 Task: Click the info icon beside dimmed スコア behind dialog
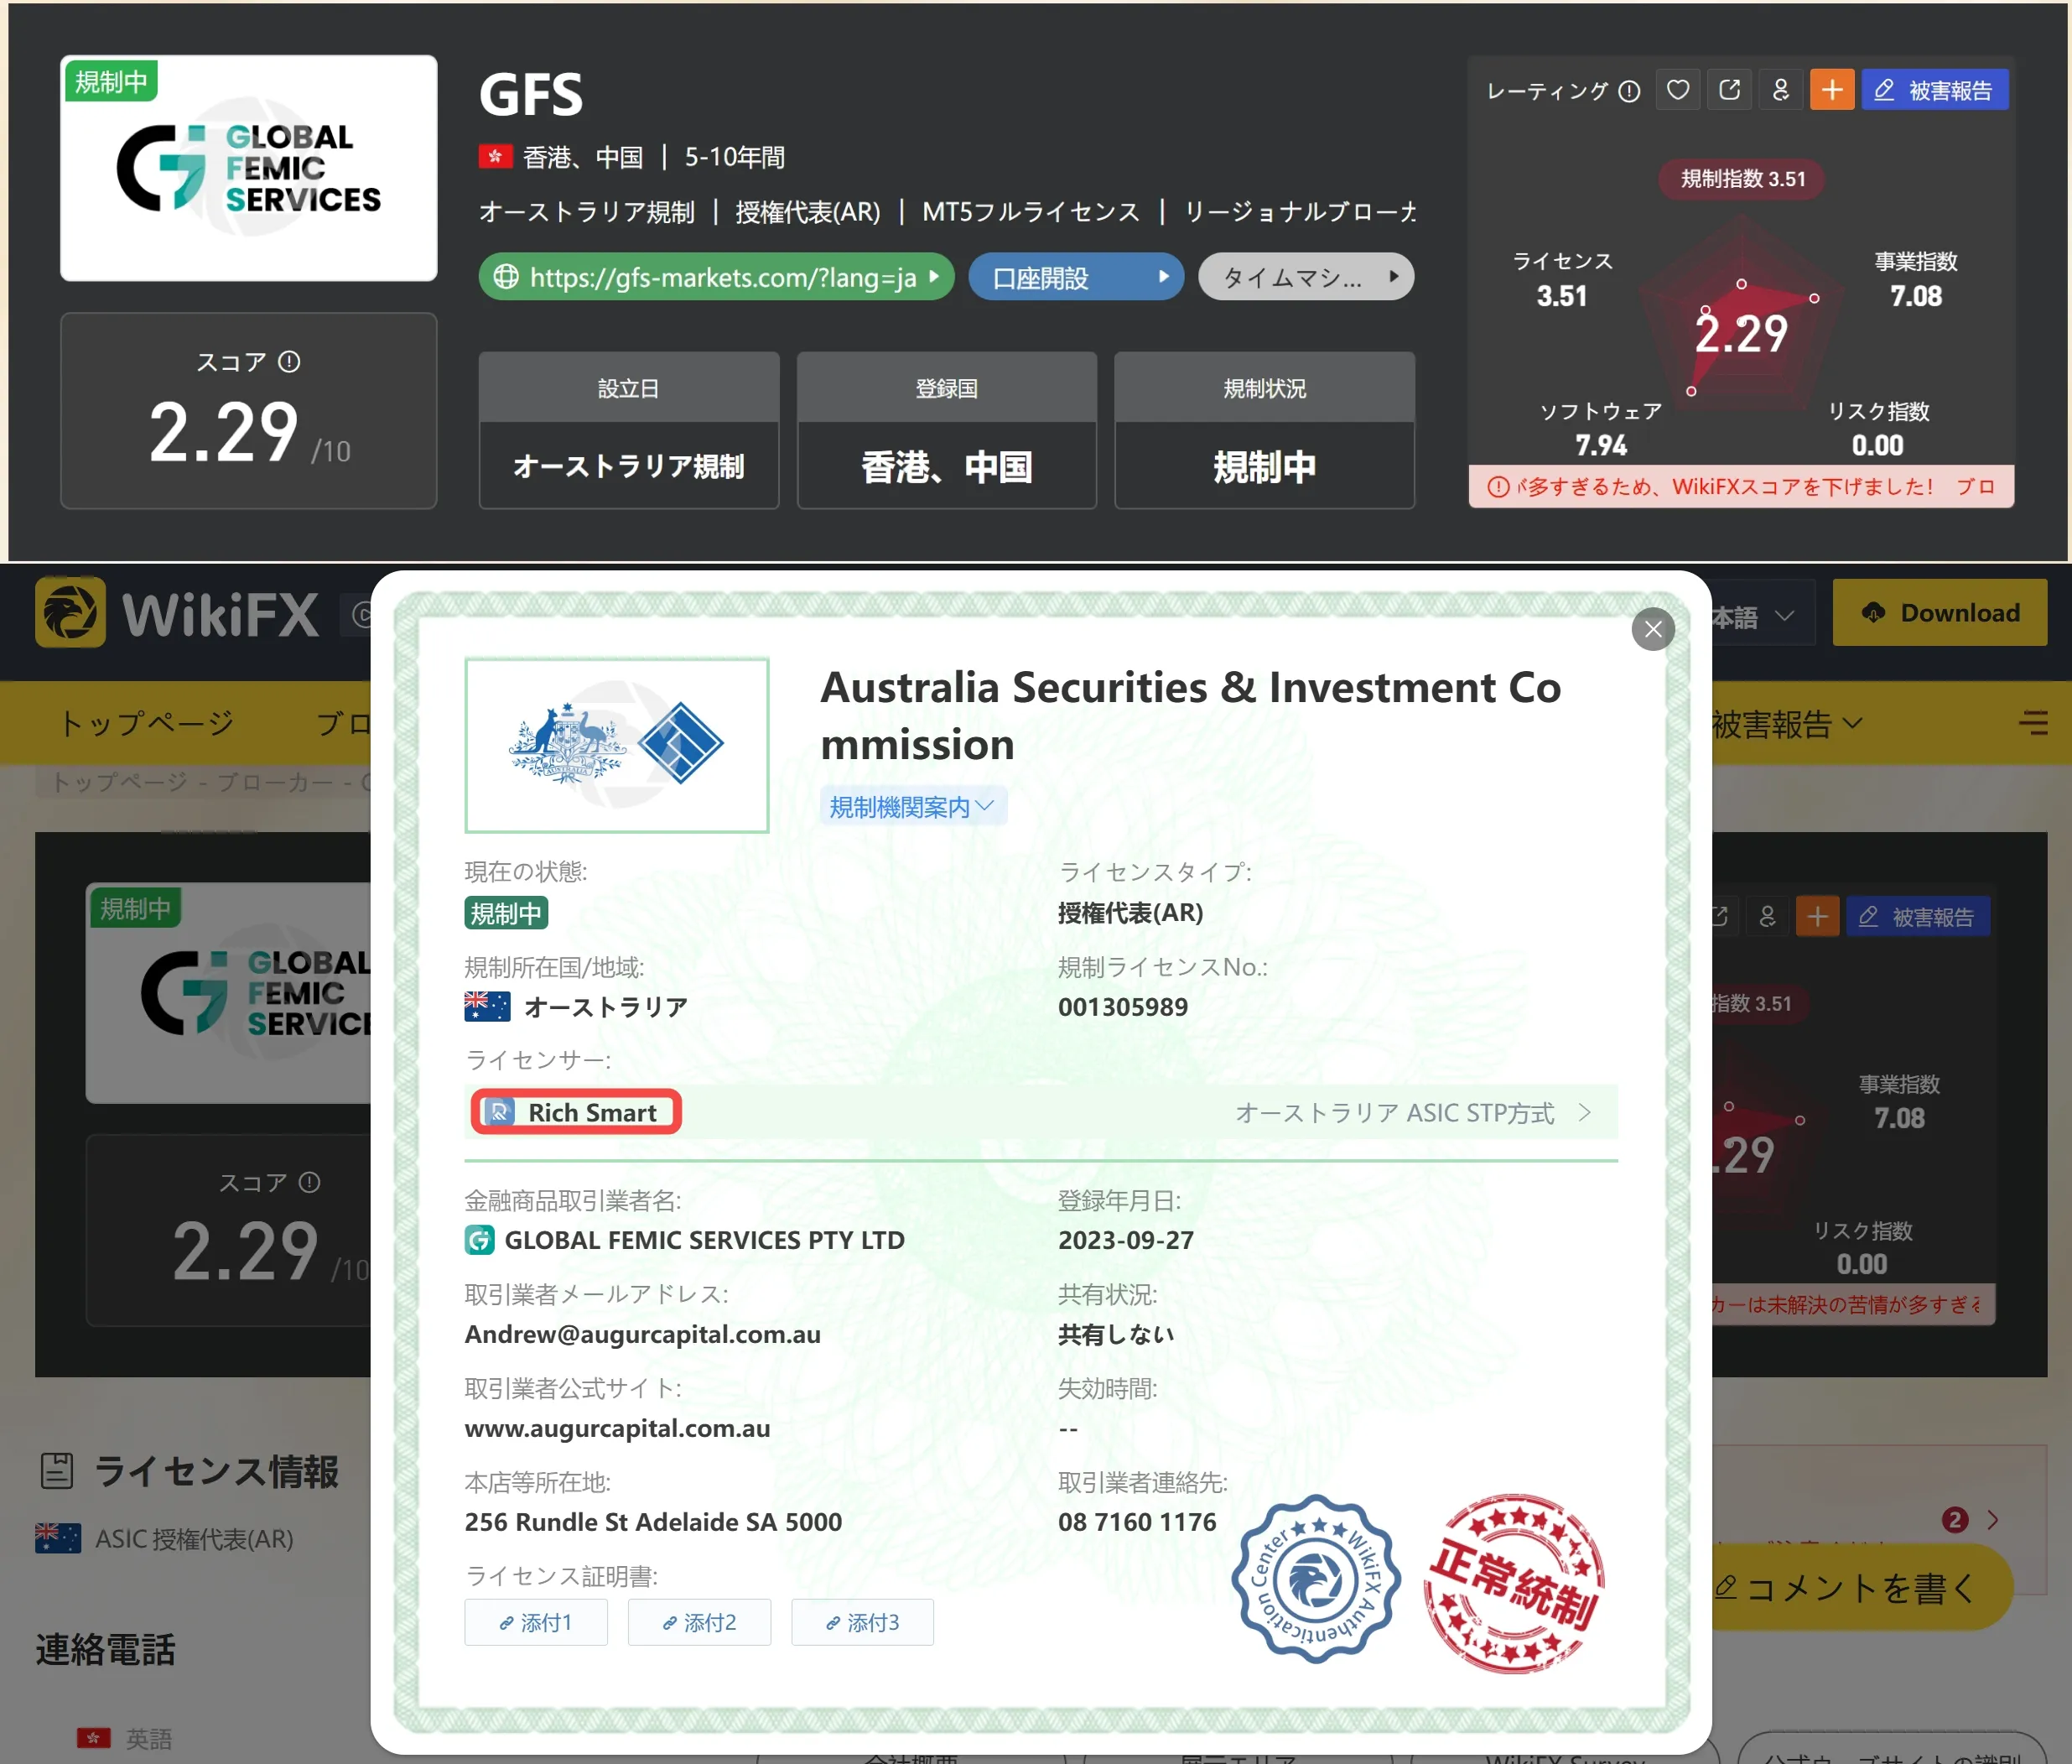310,1182
